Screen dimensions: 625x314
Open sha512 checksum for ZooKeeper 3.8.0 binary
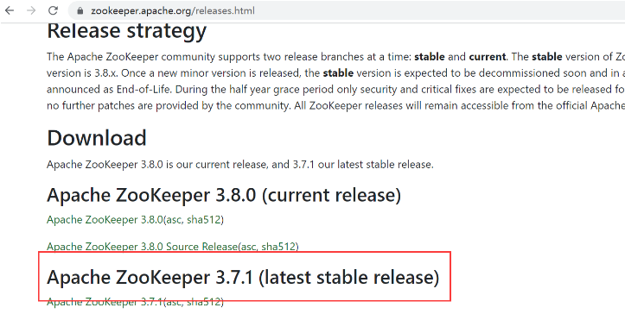[204, 220]
